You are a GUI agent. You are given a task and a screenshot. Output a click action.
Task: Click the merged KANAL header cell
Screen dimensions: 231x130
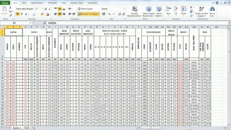click(x=14, y=32)
